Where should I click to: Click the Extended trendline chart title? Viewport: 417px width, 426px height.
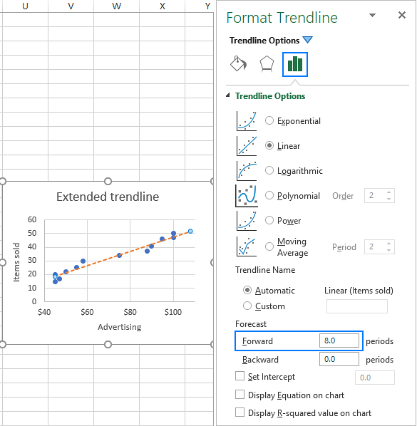click(x=108, y=197)
